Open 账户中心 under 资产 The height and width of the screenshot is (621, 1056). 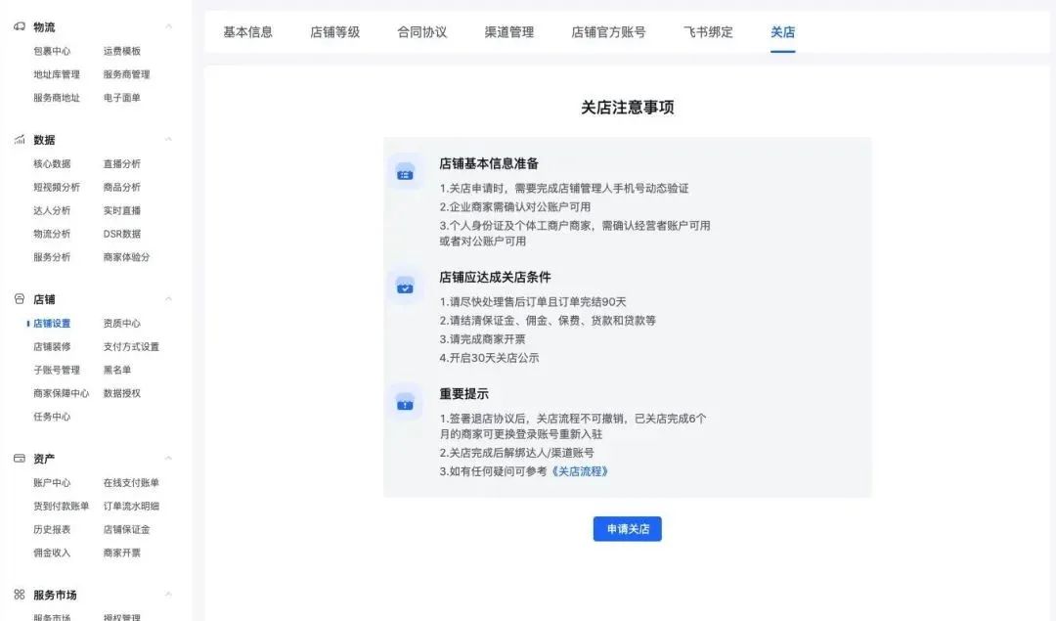53,482
